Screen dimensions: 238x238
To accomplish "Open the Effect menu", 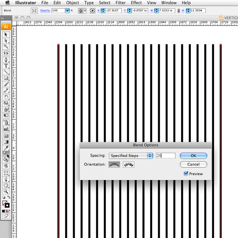I will pos(136,3).
